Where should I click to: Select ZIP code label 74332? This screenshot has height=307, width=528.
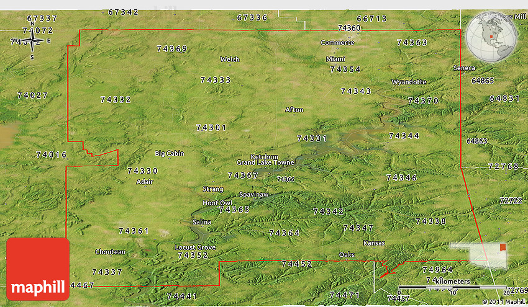tap(116, 99)
